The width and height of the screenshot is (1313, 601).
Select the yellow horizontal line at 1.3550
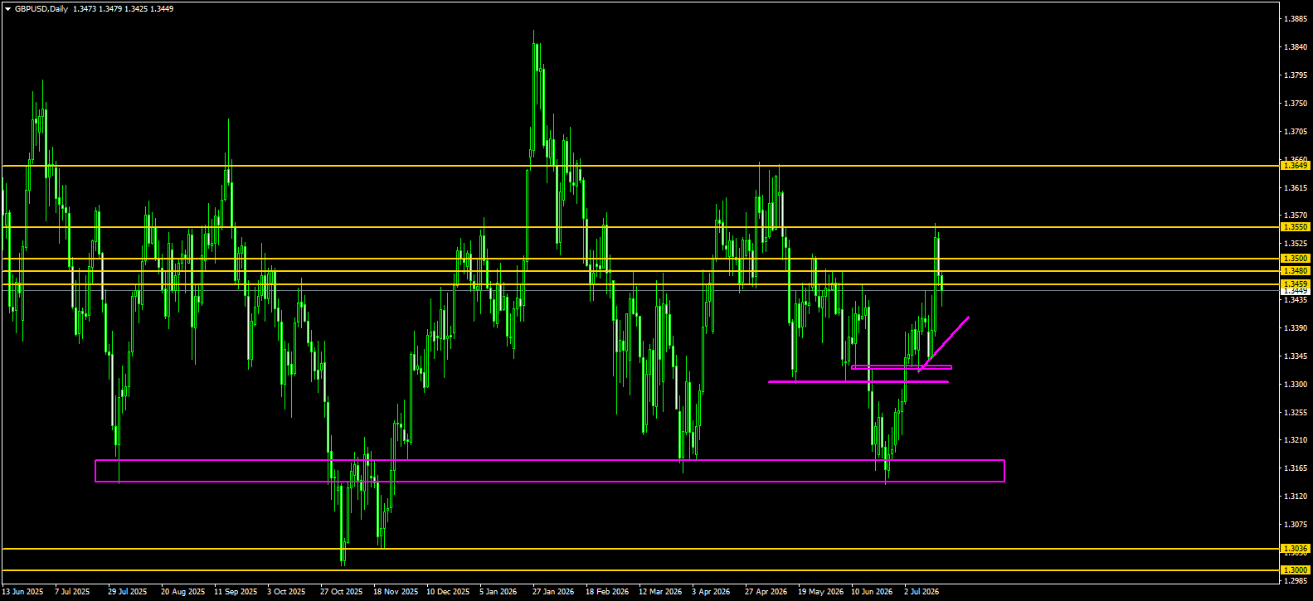640,227
